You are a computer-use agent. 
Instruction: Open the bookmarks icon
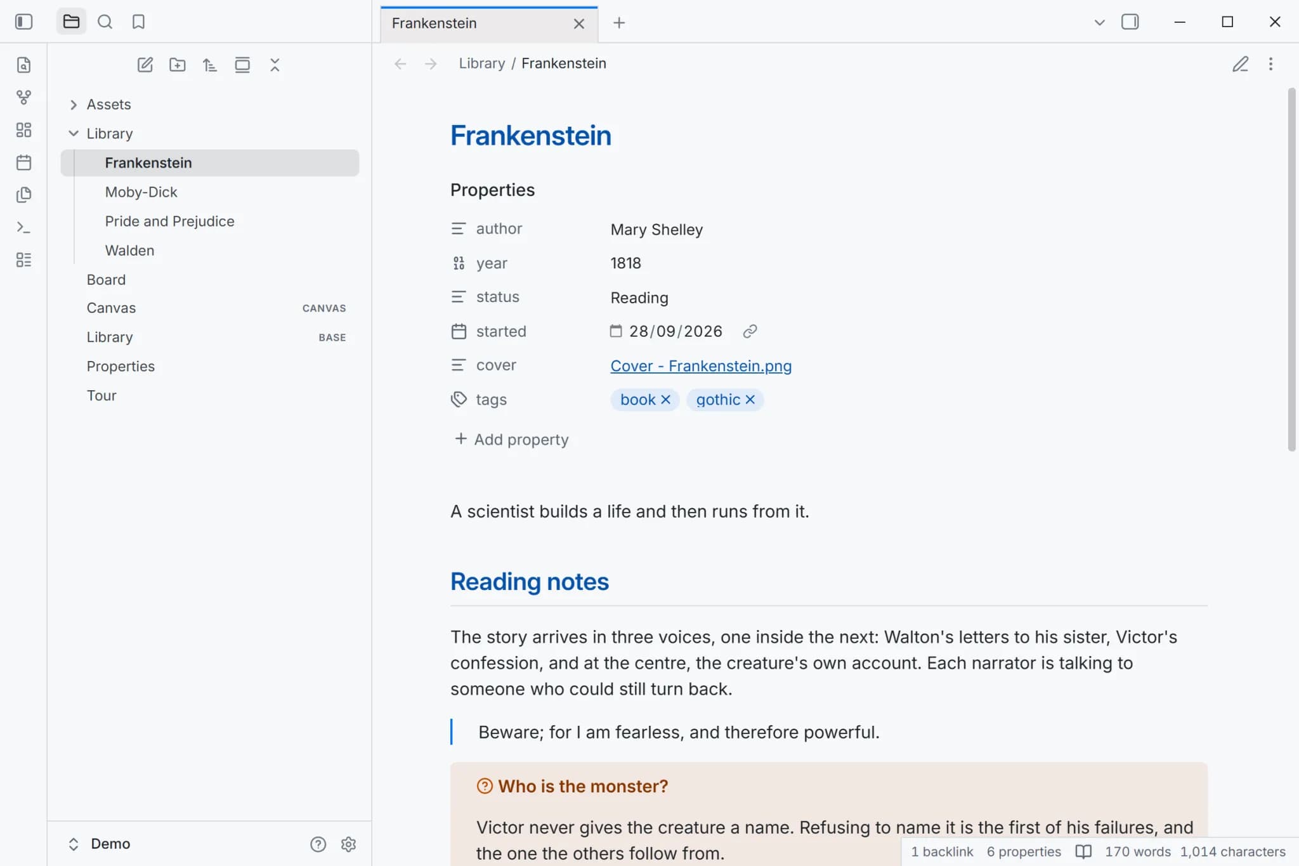tap(138, 22)
